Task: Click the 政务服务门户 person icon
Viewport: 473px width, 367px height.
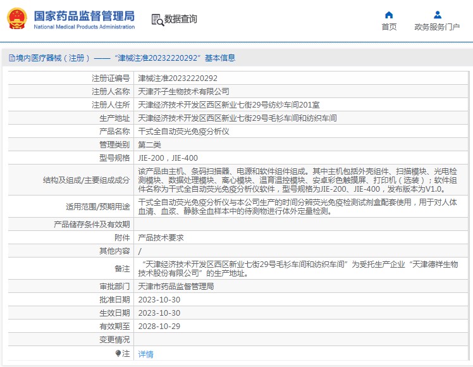Action: tap(437, 15)
